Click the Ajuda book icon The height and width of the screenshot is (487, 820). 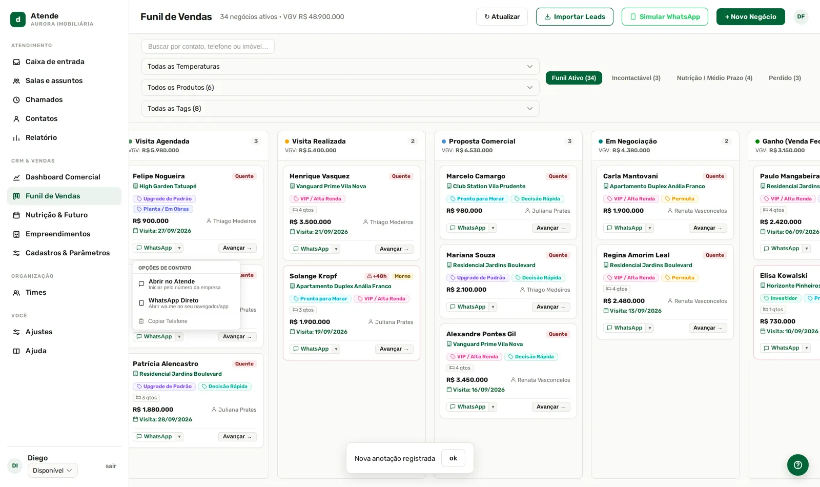16,351
